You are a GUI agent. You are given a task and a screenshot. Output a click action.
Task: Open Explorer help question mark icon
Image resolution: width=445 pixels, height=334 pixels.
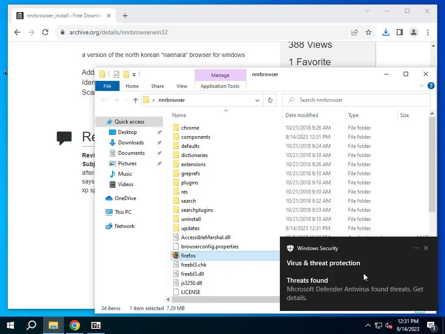(x=431, y=86)
